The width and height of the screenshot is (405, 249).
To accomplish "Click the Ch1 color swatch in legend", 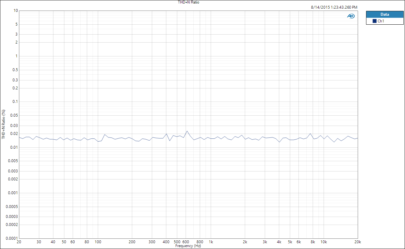I will point(374,21).
